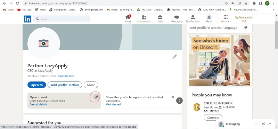This screenshot has width=278, height=129.
Task: Click inside the LinkedIn Search field
Action: 61,19
